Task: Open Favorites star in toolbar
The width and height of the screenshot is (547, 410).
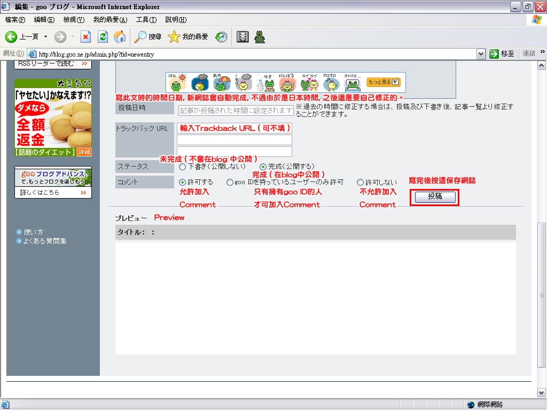Action: (174, 37)
